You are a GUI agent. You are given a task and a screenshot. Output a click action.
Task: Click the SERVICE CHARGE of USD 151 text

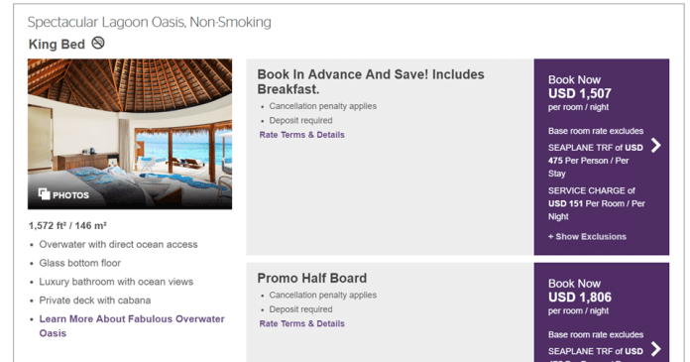(596, 203)
